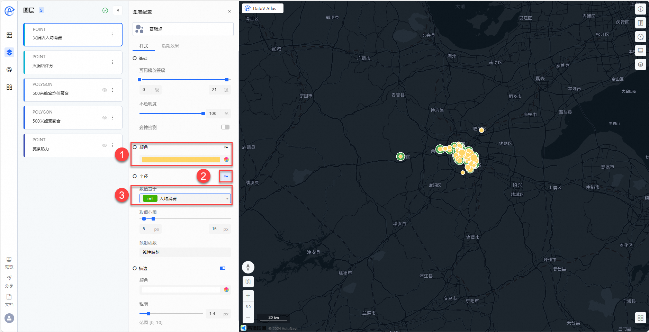Zoom in the map with plus
The image size is (649, 332).
[x=248, y=296]
